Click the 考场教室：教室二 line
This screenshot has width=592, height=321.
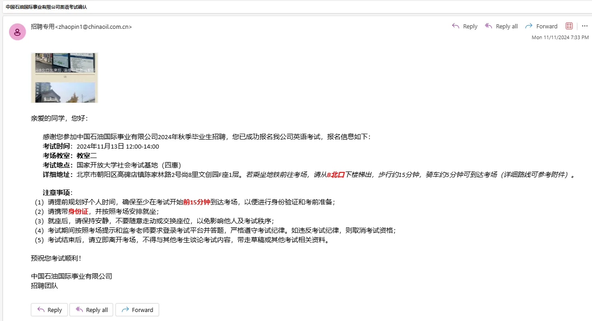coord(70,155)
